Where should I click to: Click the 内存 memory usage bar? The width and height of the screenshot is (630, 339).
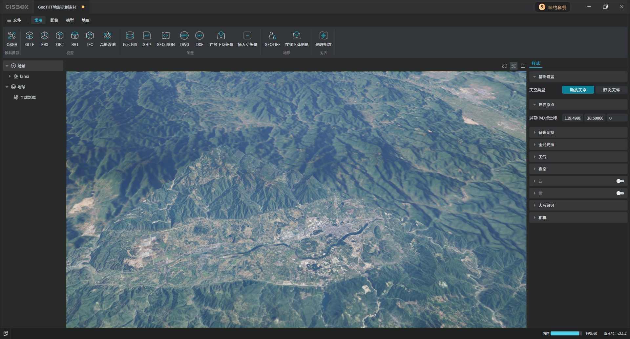(566, 333)
